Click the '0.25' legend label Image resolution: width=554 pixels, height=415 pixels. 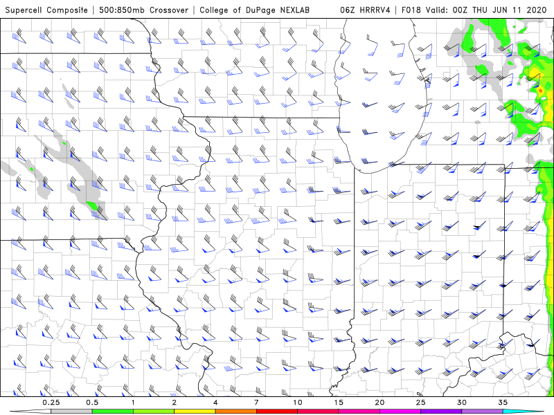point(51,403)
